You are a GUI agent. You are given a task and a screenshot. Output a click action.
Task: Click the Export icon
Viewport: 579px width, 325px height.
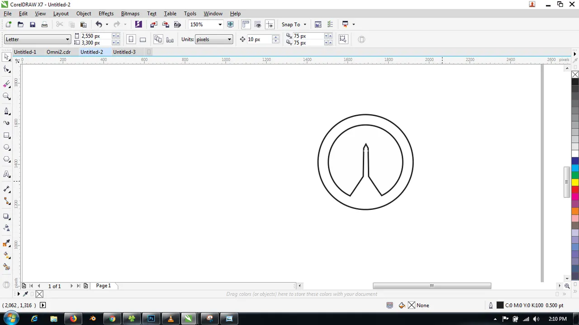(166, 24)
